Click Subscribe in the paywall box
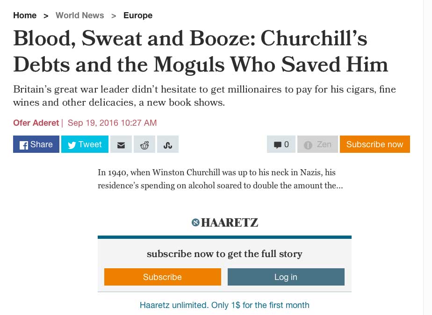Image resolution: width=432 pixels, height=315 pixels. [162, 277]
